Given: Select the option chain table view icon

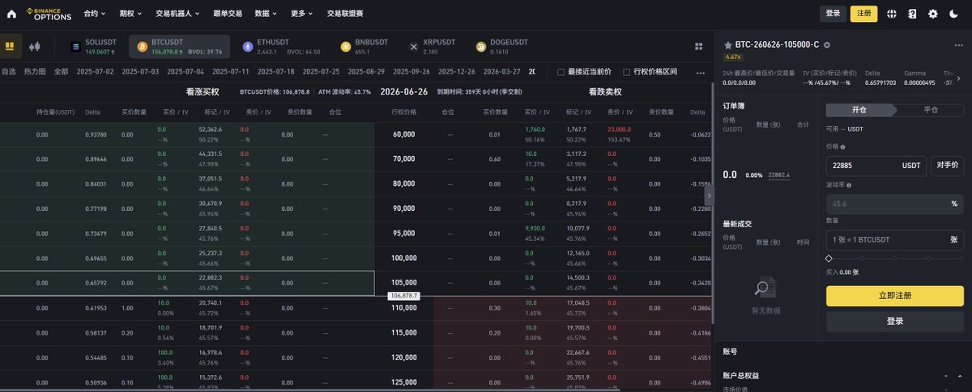Looking at the screenshot, I should [x=10, y=47].
